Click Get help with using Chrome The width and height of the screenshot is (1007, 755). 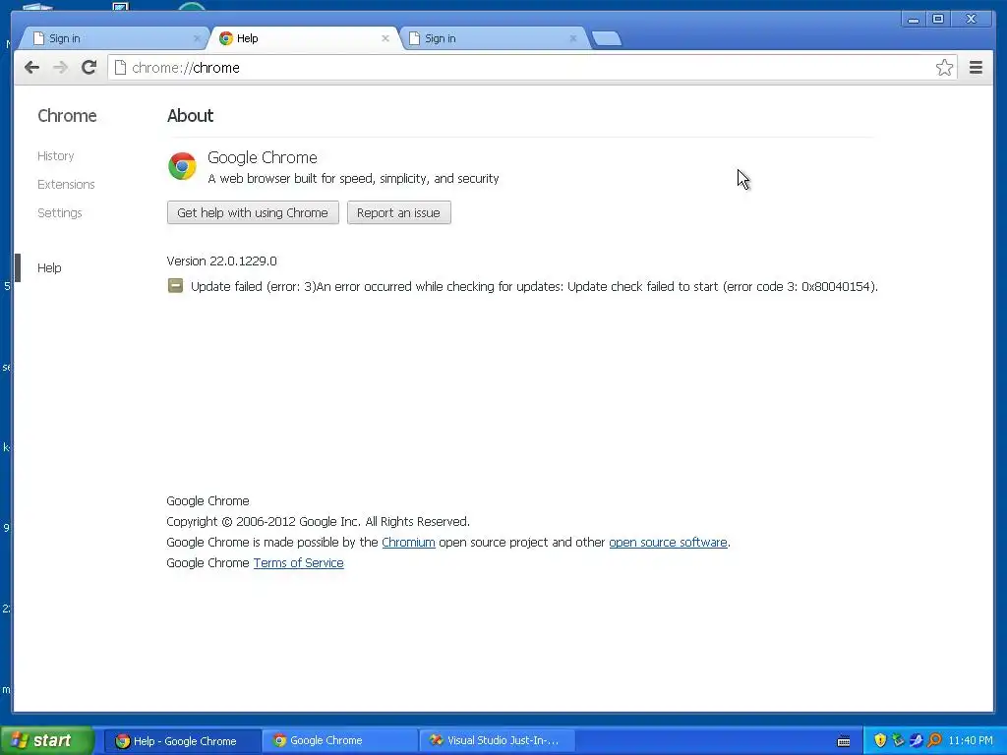click(x=253, y=212)
